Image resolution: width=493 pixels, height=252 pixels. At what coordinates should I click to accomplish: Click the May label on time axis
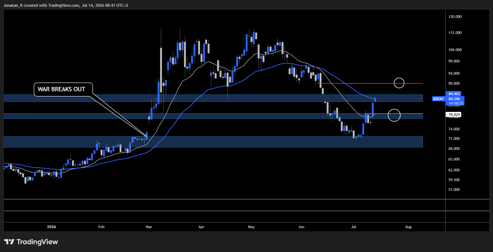click(251, 227)
